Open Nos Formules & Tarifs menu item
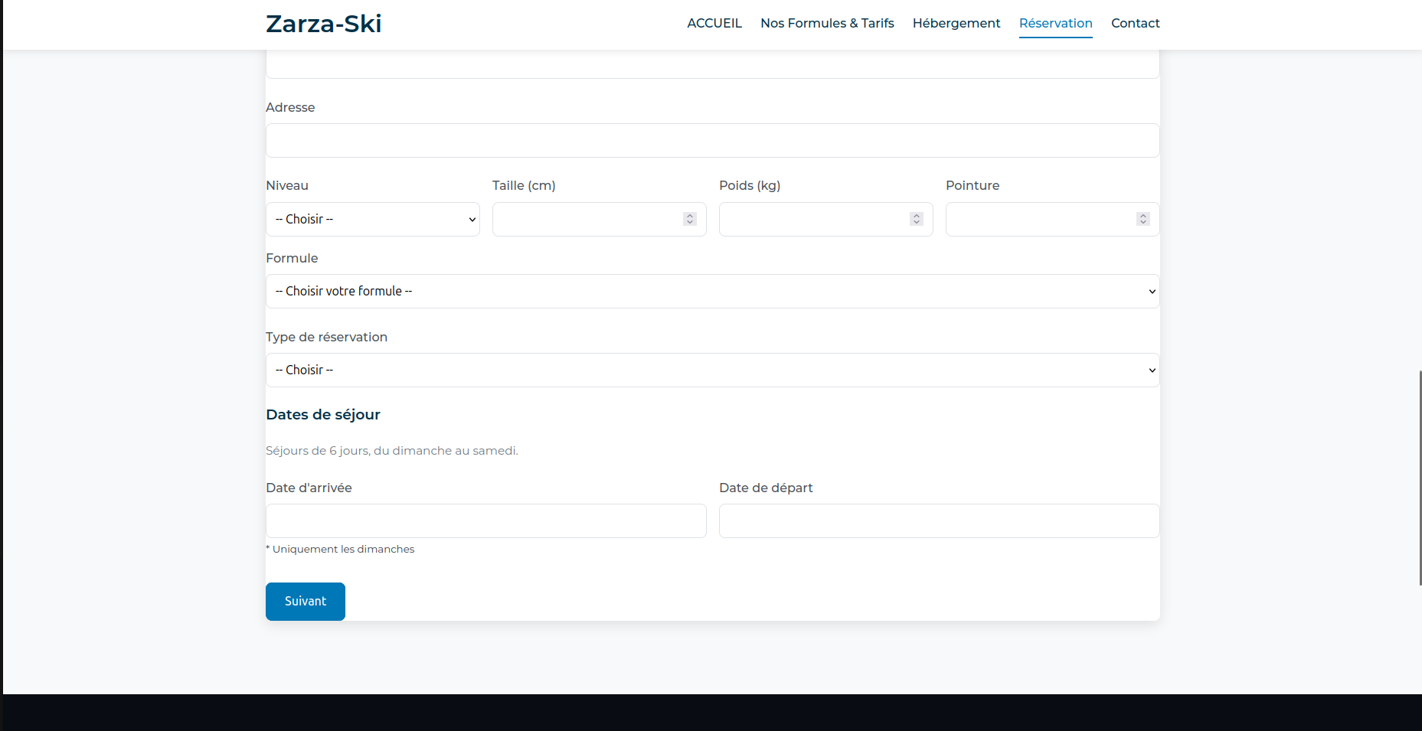 click(x=827, y=23)
